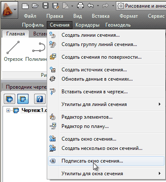Switch to the Главная ribbon tab
Image resolution: width=166 pixels, height=182 pixels.
16,34
